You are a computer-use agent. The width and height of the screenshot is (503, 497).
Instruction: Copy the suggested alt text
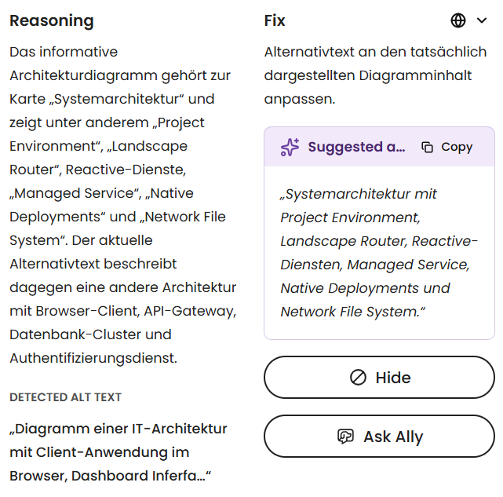(447, 147)
